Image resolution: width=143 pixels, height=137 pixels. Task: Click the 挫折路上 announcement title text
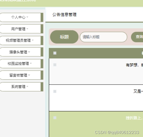tap(134, 118)
